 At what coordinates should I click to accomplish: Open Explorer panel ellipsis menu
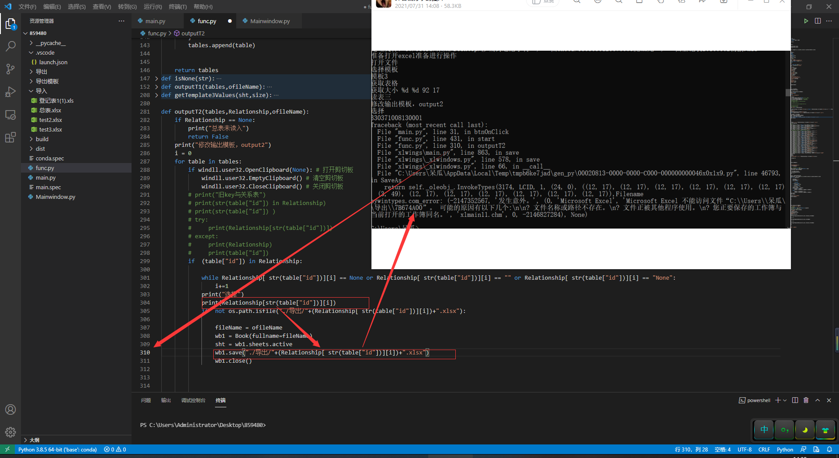tap(121, 21)
